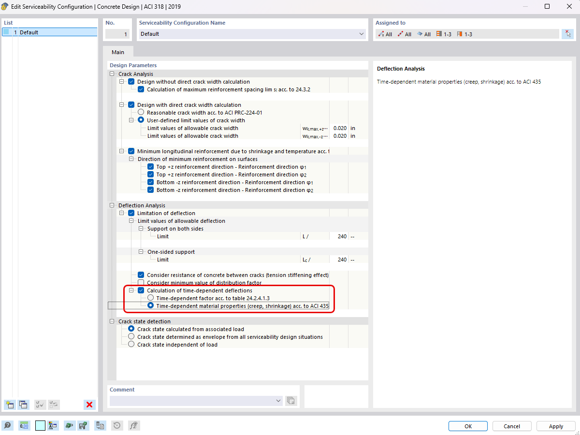Click the OK button
The height and width of the screenshot is (435, 580).
(x=467, y=426)
